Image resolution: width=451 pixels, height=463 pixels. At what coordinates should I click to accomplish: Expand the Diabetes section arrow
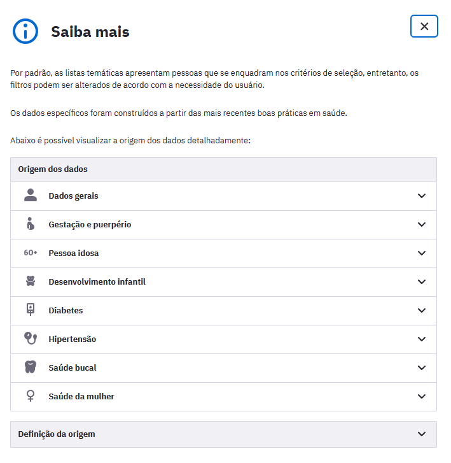pyautogui.click(x=421, y=311)
